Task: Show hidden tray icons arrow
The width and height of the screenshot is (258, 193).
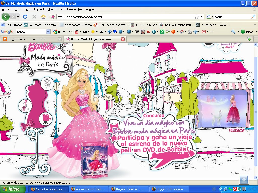Action: tap(221, 189)
